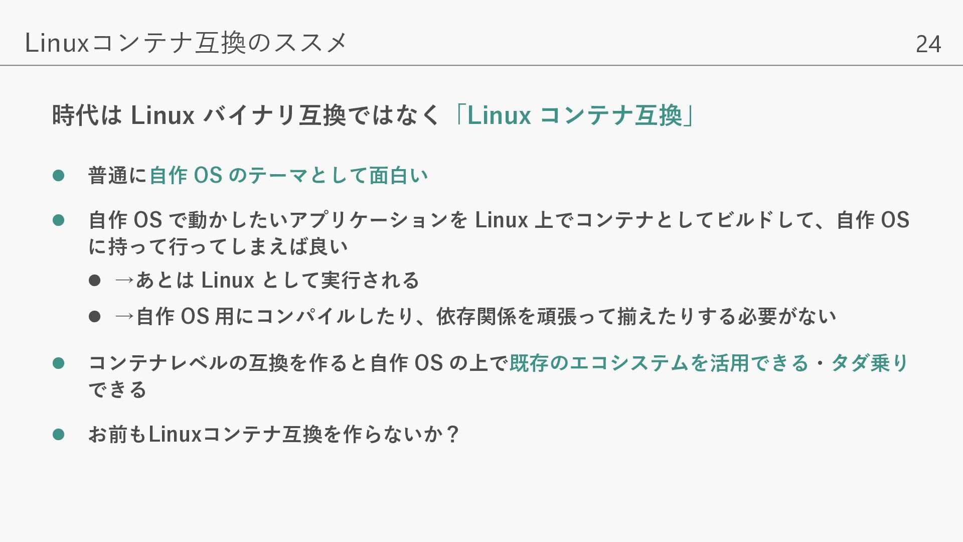Click the line 'お前もLinuxコンテナ互換を作らないか？'
The height and width of the screenshot is (542, 963).
(274, 434)
